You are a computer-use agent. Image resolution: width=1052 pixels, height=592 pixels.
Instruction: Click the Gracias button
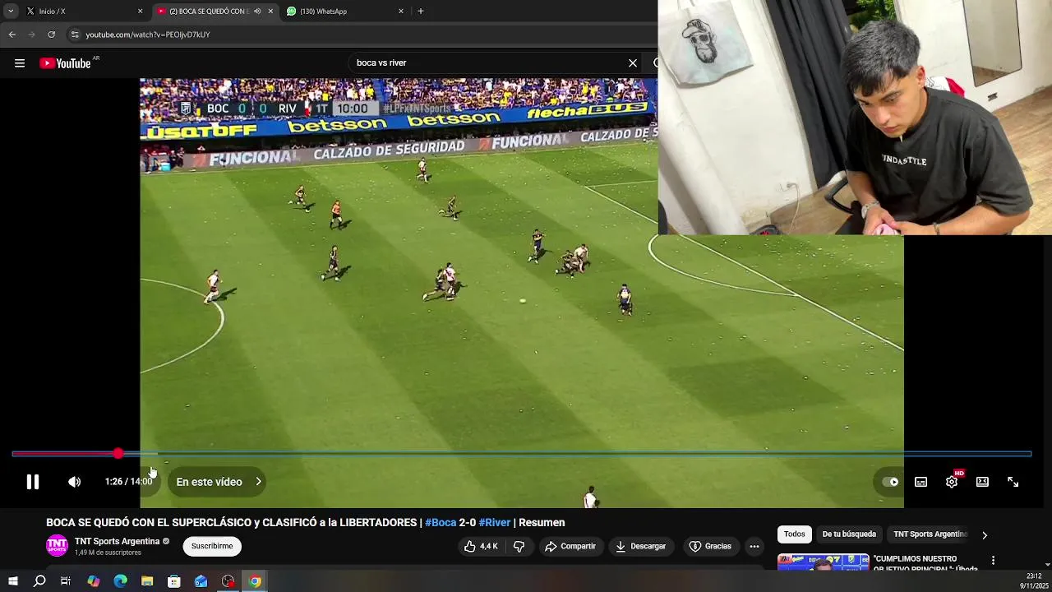[x=710, y=546]
